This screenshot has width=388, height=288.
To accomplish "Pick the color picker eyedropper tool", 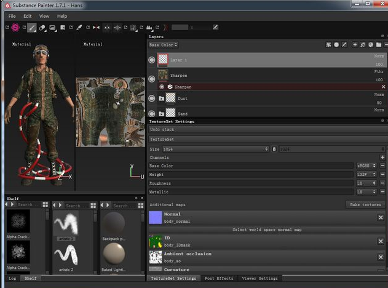I will point(79,28).
